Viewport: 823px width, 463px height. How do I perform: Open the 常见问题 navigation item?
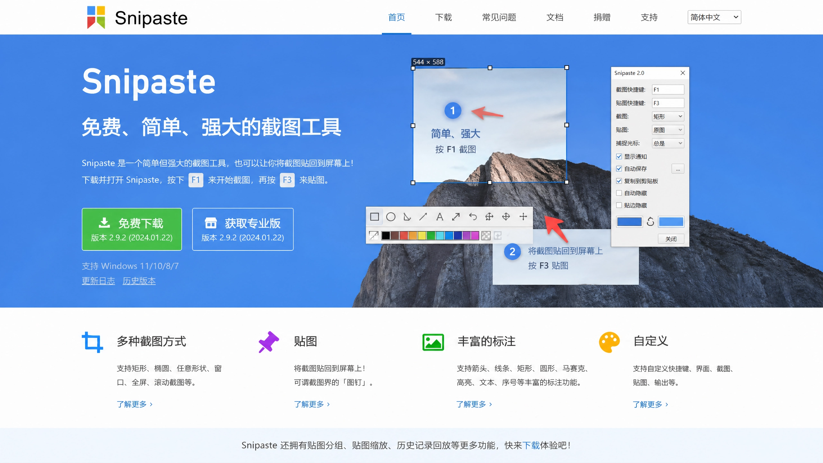(x=499, y=17)
